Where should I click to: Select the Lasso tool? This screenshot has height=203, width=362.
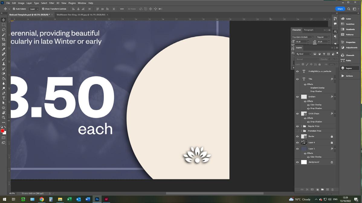pos(3,30)
